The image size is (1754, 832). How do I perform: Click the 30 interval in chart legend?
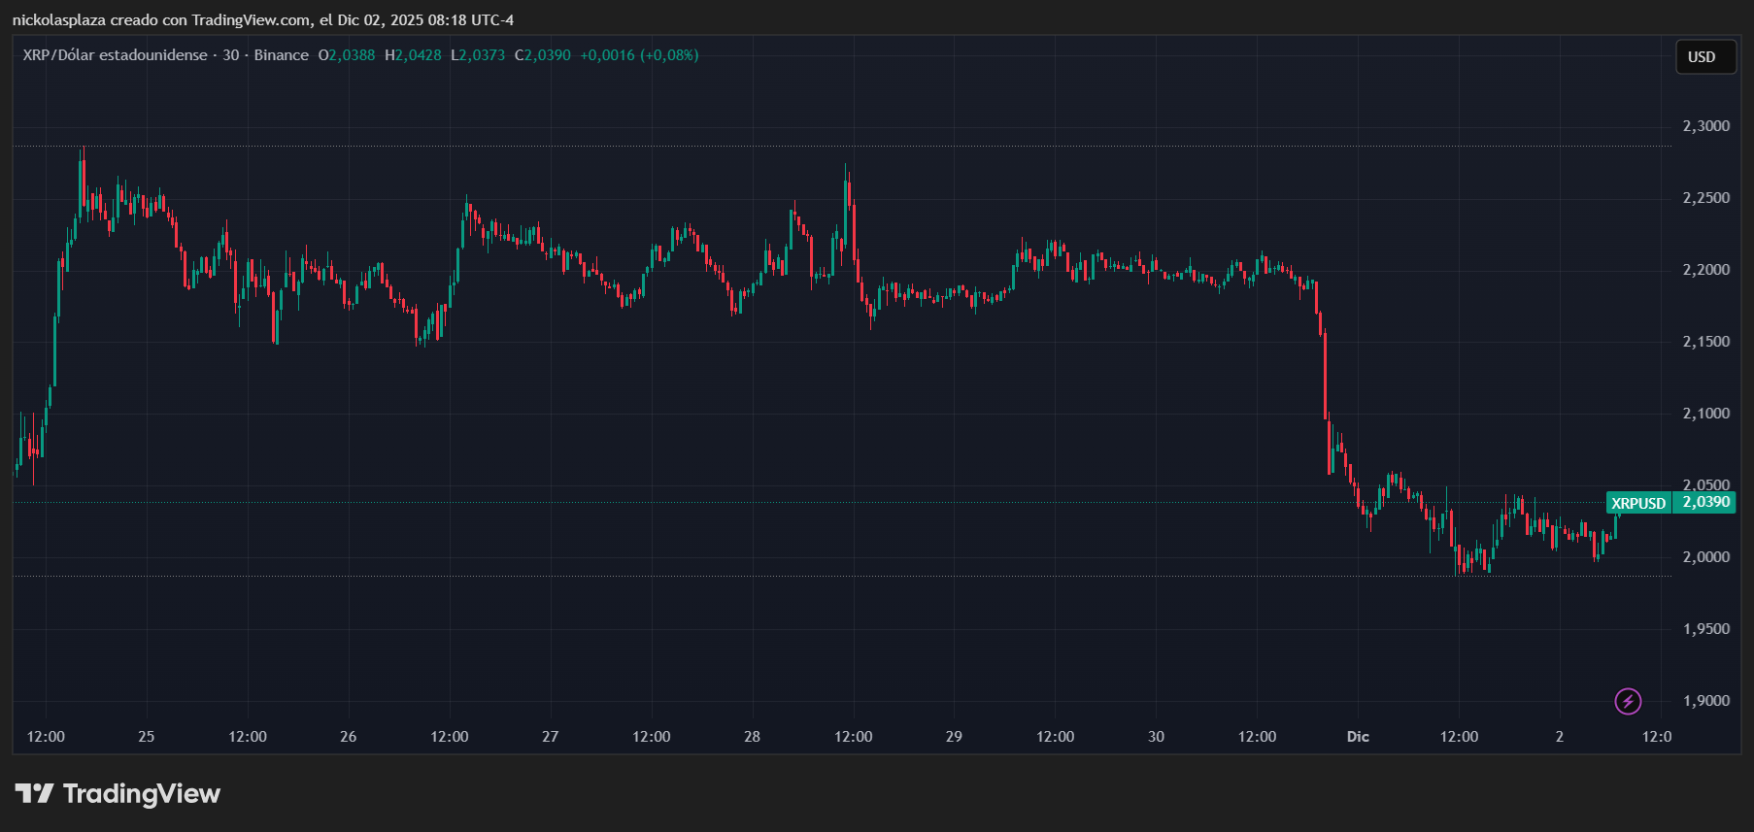pyautogui.click(x=231, y=55)
